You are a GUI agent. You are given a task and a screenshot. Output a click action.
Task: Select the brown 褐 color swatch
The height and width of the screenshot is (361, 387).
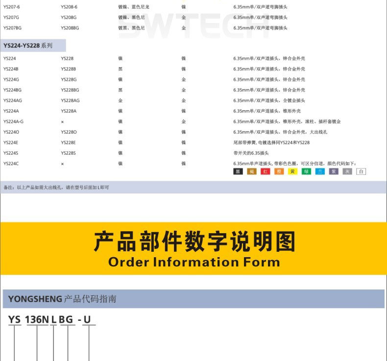(x=251, y=171)
